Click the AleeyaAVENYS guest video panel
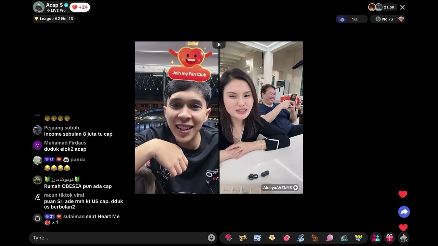The height and width of the screenshot is (246, 438). (x=261, y=118)
